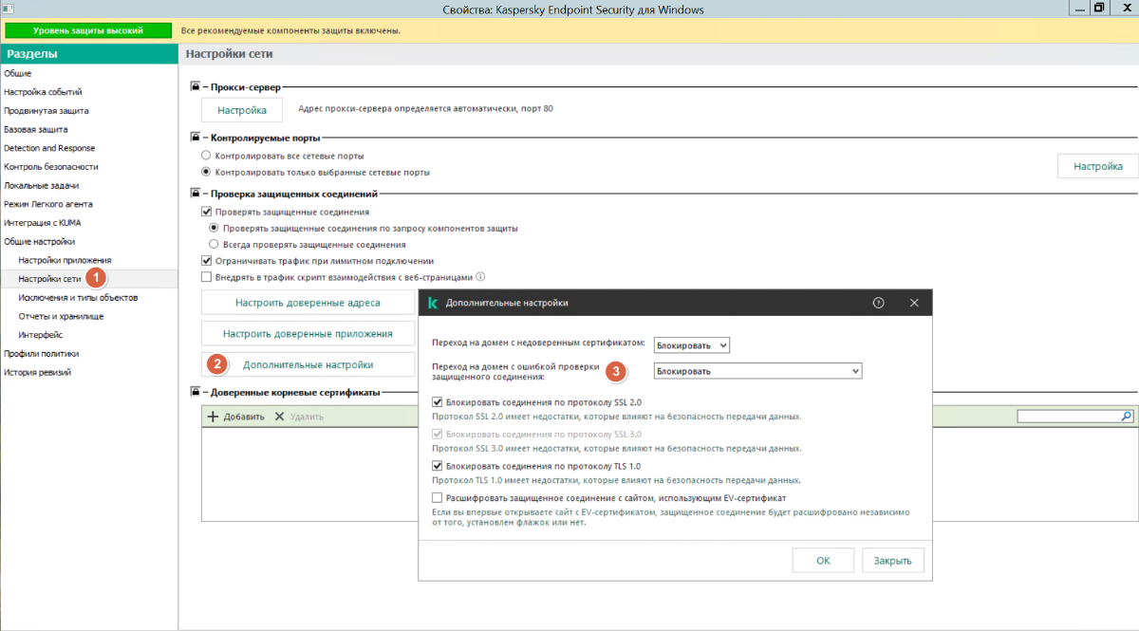This screenshot has height=631, width=1139.
Task: Click the info icon after веб-страницами
Action: tap(480, 277)
